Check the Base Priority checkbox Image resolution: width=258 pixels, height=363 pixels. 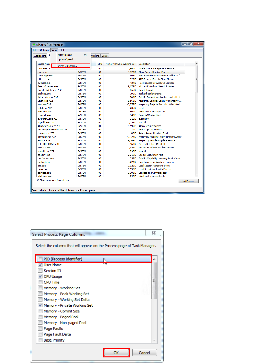click(x=40, y=340)
